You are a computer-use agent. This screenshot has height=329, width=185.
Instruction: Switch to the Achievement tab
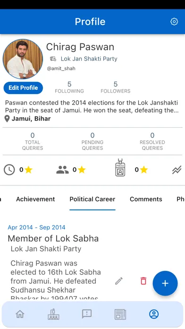pyautogui.click(x=35, y=199)
